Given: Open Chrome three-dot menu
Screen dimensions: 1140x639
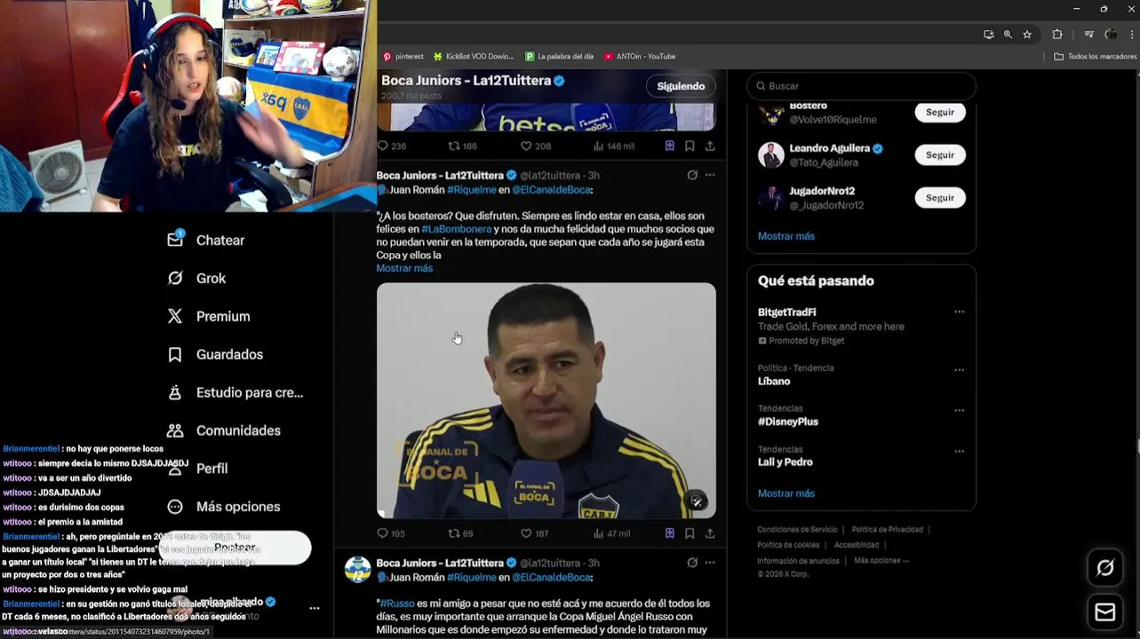Looking at the screenshot, I should [1131, 35].
